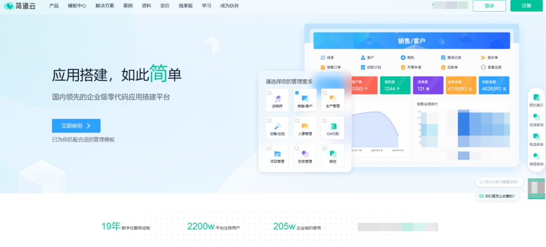This screenshot has height=247, width=546.
Task: Open the 学习 navigation dropdown
Action: 206,6
